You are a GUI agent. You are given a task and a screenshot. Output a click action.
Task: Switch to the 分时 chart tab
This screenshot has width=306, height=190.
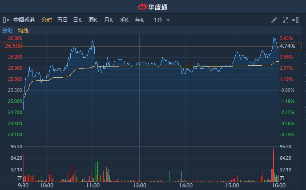(46, 20)
